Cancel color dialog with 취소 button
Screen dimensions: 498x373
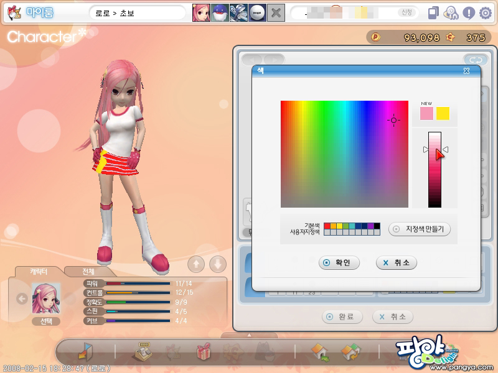[x=397, y=262]
